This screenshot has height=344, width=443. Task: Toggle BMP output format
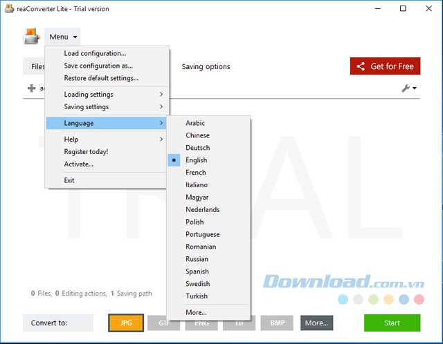[x=277, y=323]
